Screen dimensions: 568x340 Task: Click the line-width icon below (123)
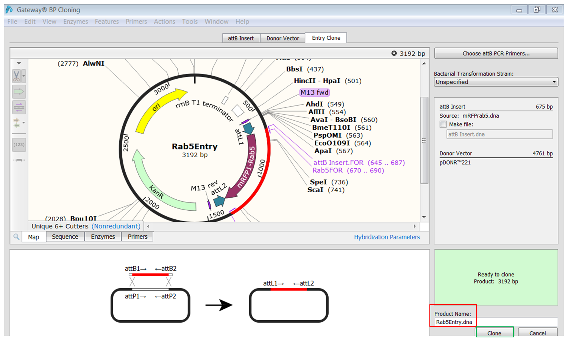point(19,160)
